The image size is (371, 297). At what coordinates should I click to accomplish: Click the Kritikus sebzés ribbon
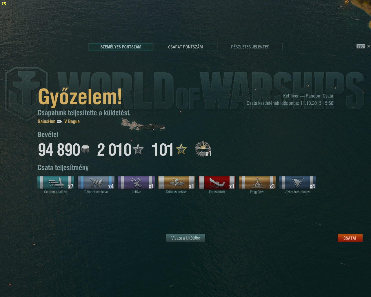click(x=177, y=183)
